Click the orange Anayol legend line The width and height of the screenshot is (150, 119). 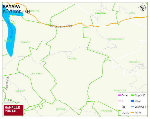tap(132, 112)
